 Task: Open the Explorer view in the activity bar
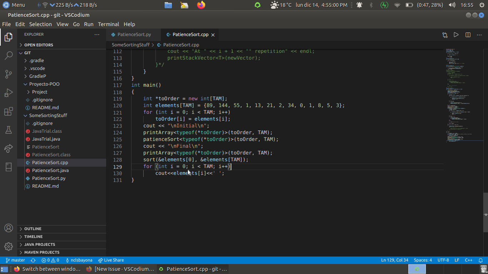point(9,37)
